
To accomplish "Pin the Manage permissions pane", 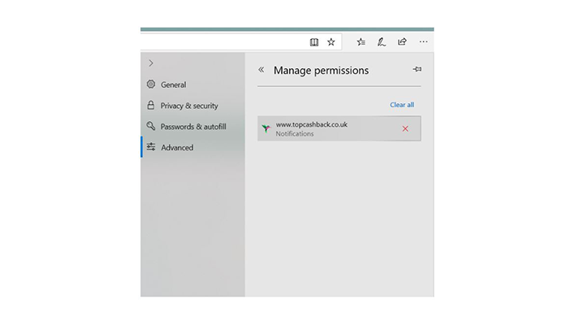I will [417, 69].
